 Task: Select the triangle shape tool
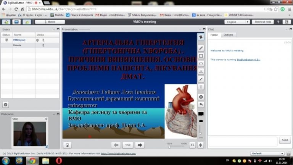click(201, 71)
